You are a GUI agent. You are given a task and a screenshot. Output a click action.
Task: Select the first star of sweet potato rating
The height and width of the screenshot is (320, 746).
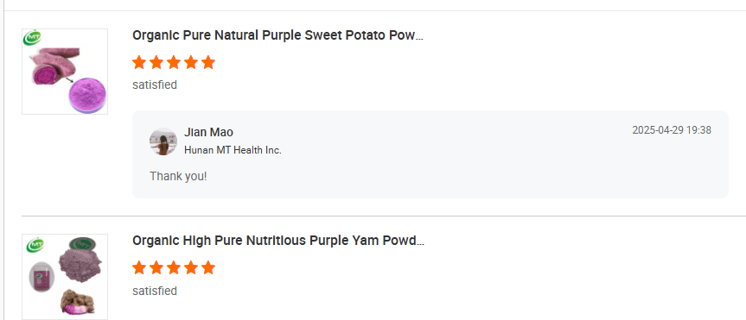point(139,62)
